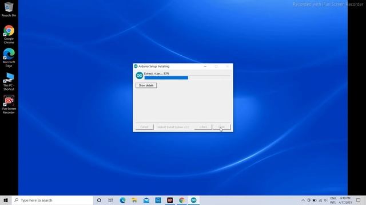Open the Action Center notifications icon
The width and height of the screenshot is (366, 205).
pyautogui.click(x=359, y=200)
